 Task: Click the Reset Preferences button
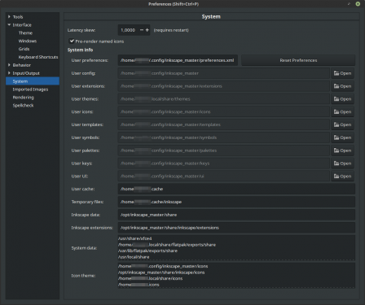coord(298,60)
